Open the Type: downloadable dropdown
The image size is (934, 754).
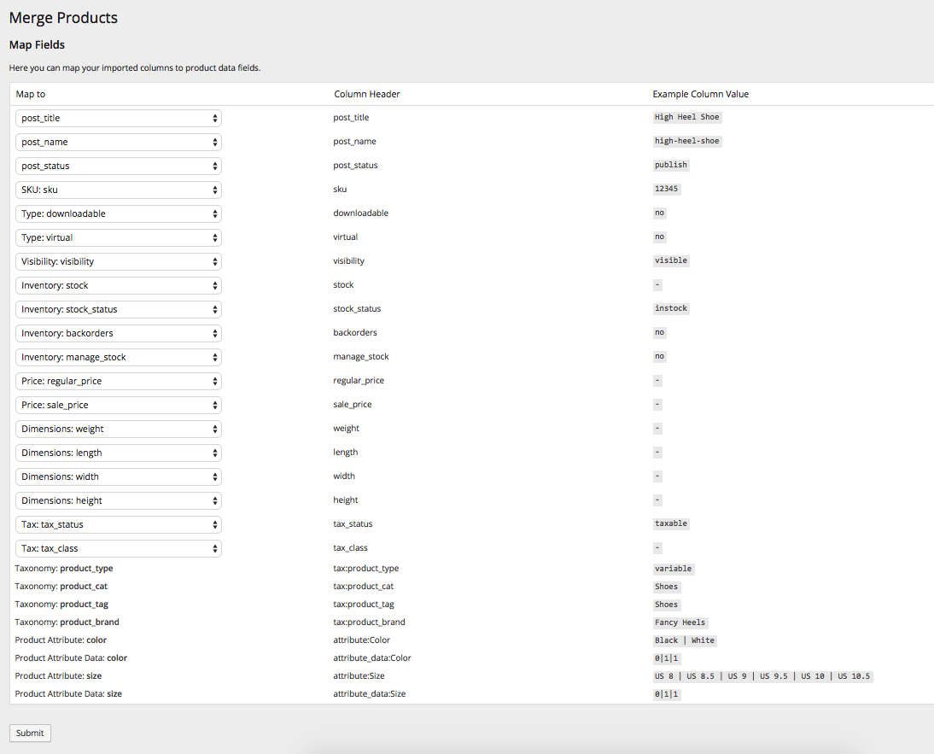pyautogui.click(x=118, y=213)
